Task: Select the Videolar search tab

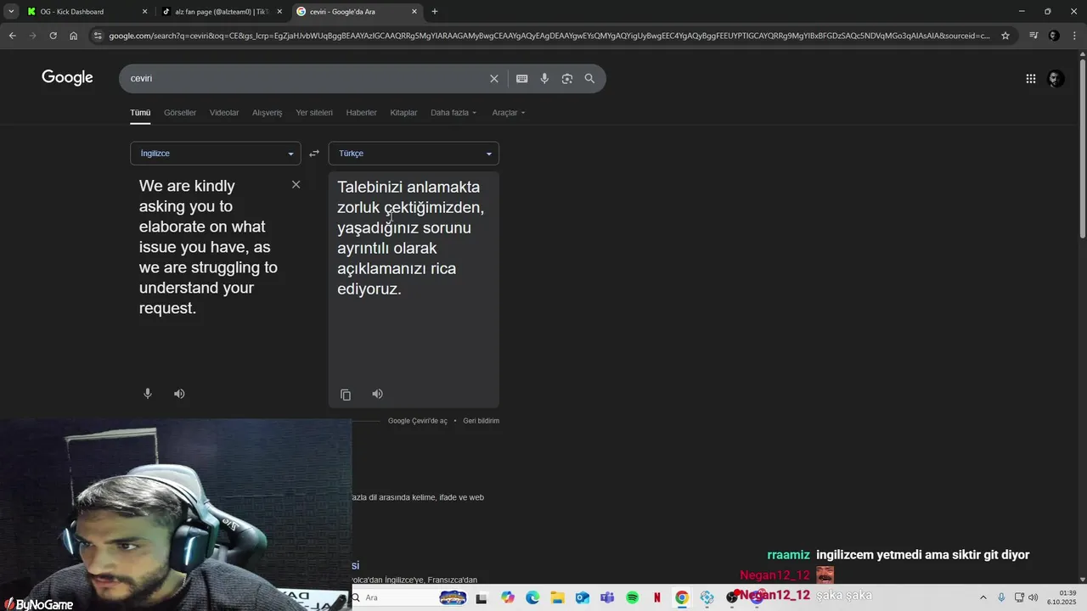Action: point(224,113)
